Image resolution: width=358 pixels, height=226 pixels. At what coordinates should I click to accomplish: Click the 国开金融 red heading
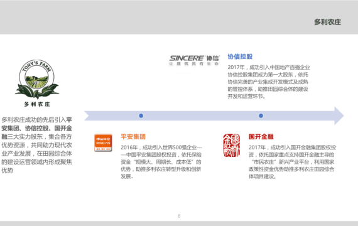(261, 137)
